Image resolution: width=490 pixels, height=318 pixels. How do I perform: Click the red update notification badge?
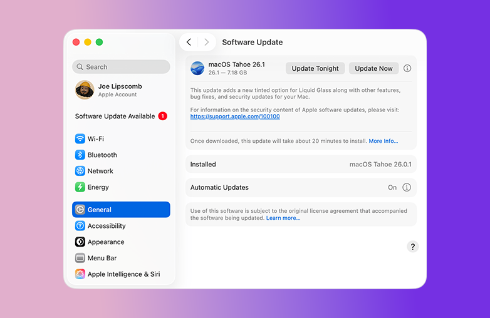162,116
